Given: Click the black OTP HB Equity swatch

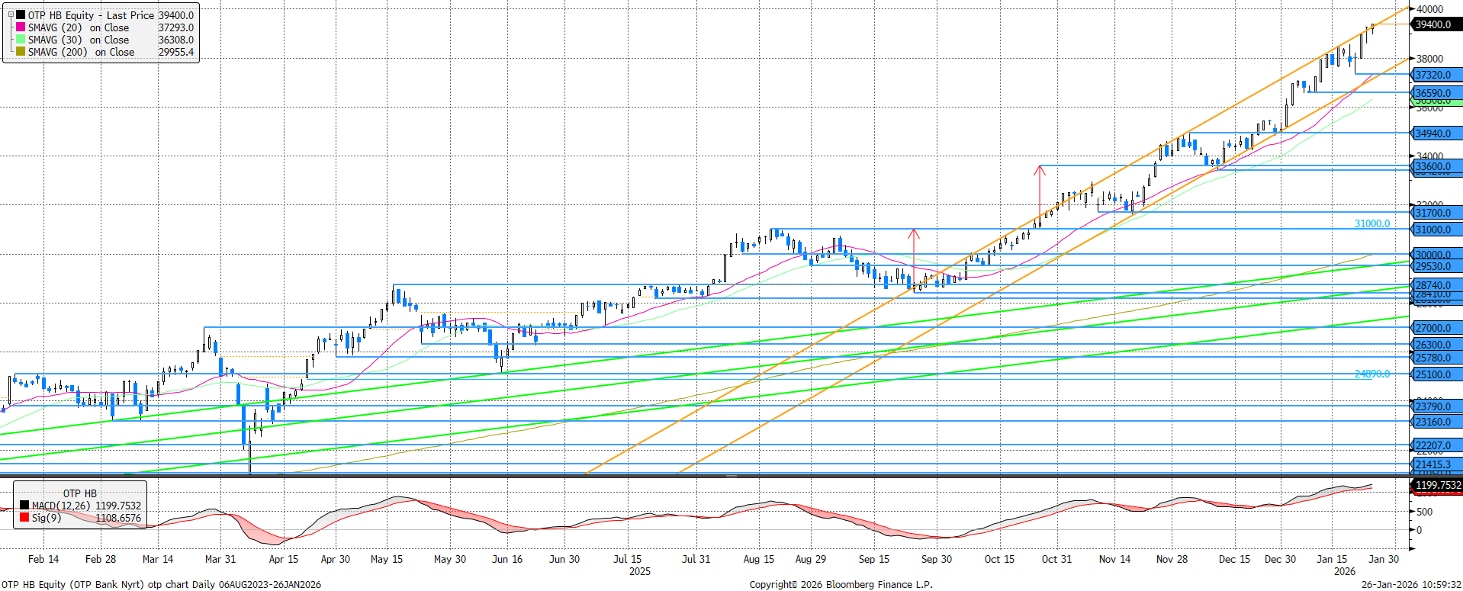Looking at the screenshot, I should point(21,15).
